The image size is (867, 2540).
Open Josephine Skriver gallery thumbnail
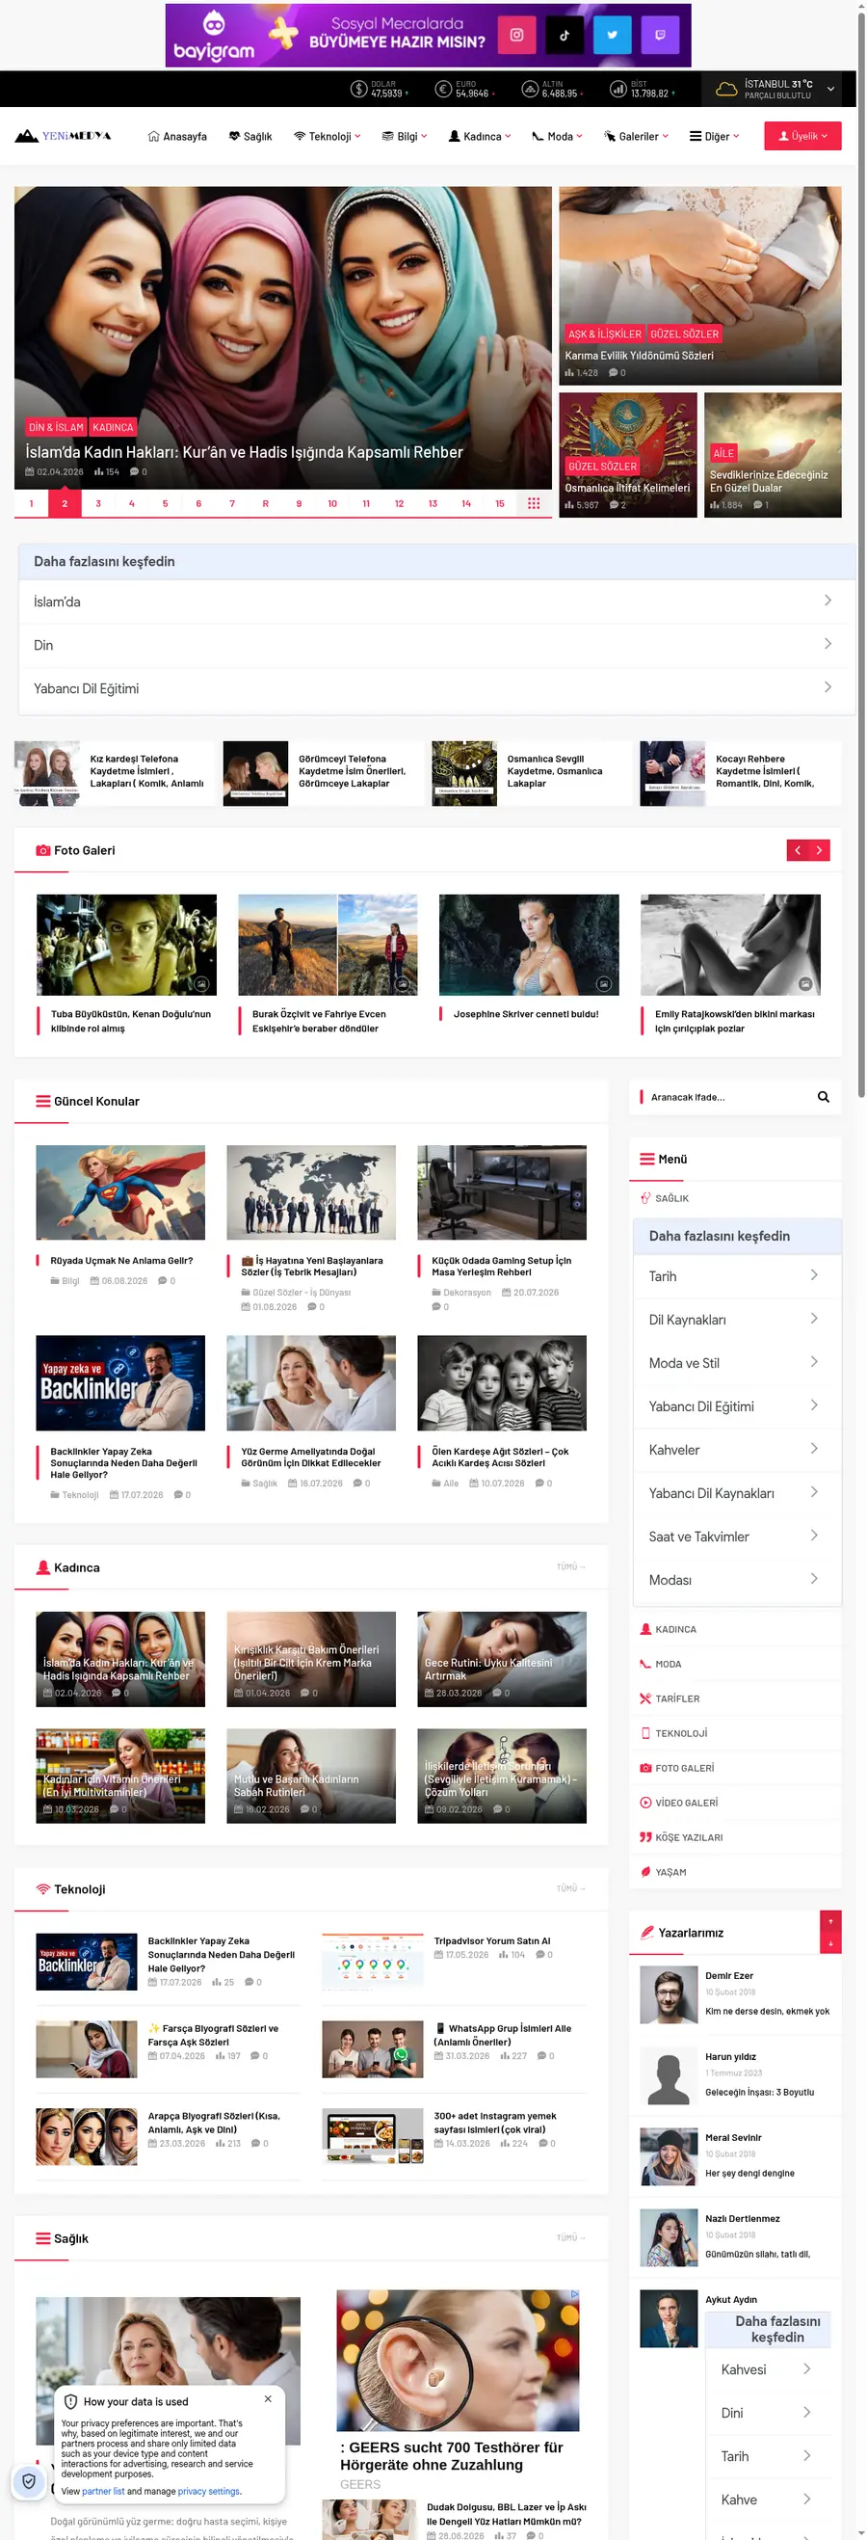click(529, 945)
